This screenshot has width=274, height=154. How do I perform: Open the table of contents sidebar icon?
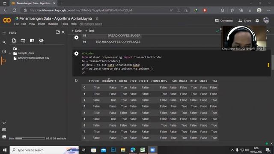[x=4, y=33]
